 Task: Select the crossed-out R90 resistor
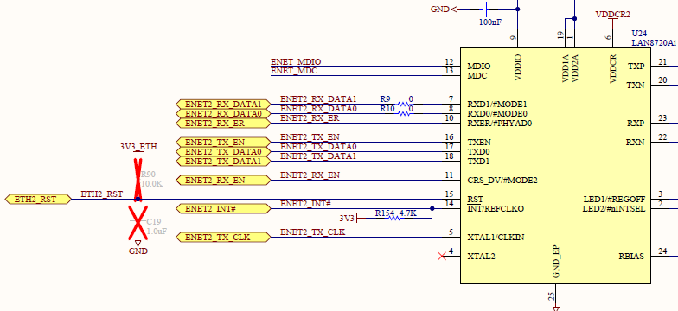pyautogui.click(x=138, y=176)
